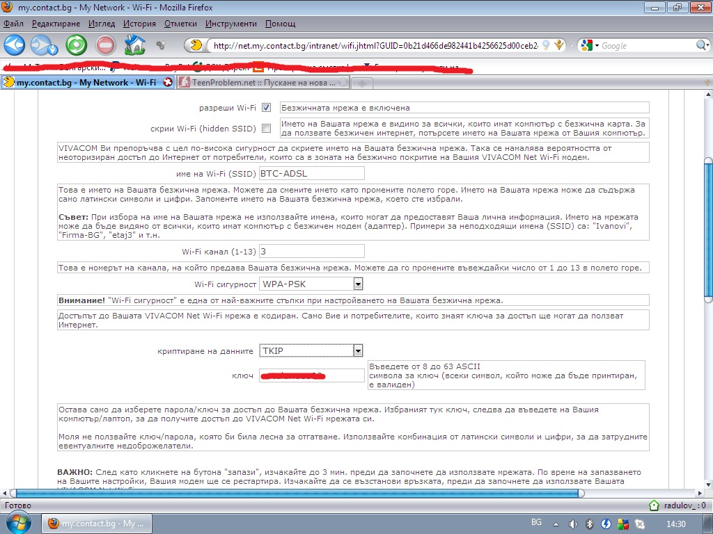Screen dimensions: 713x534
Task: Switch to the TeenProblem.net tab
Action: (263, 83)
